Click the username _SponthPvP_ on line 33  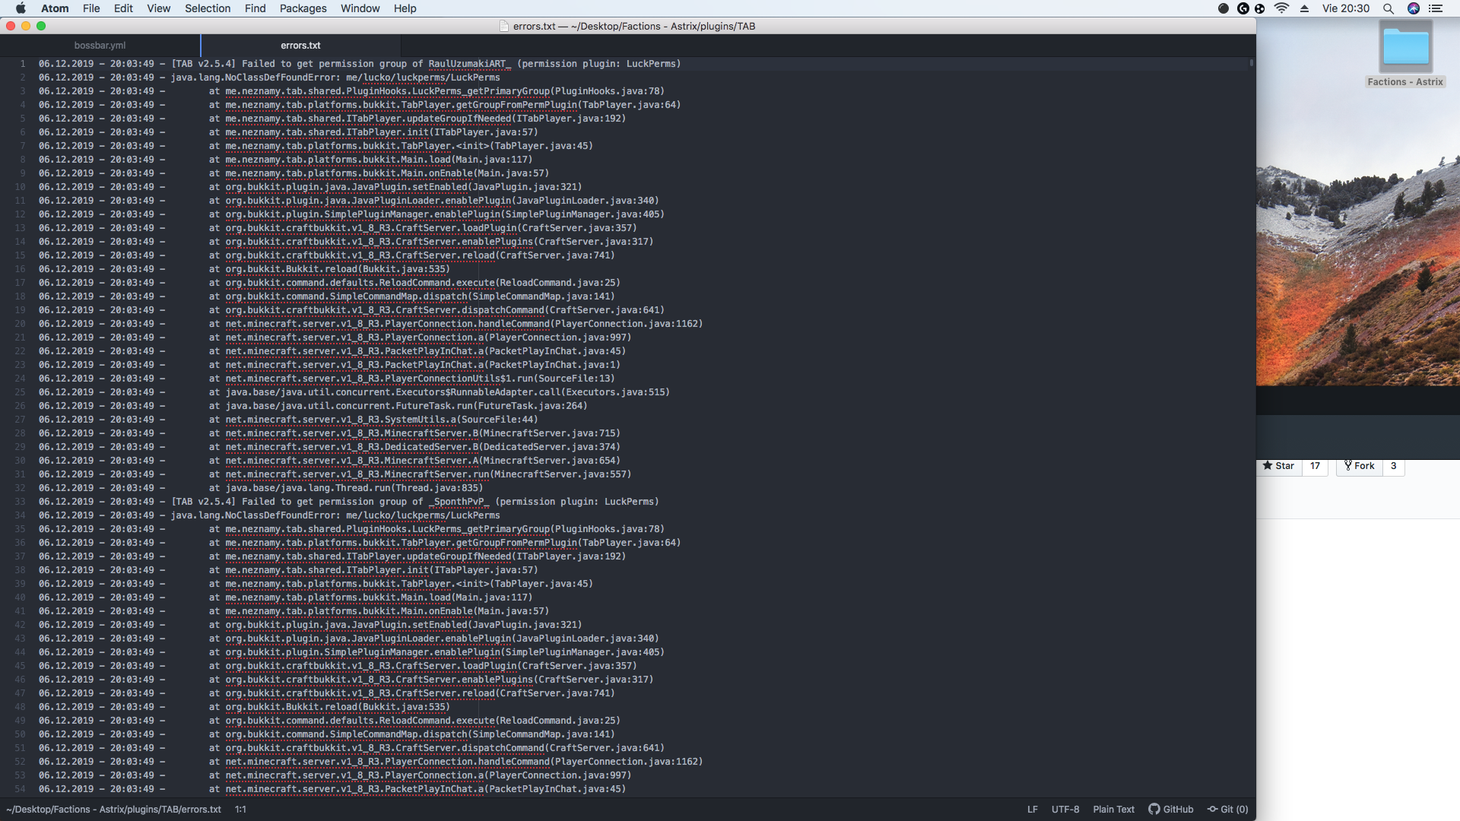coord(459,502)
